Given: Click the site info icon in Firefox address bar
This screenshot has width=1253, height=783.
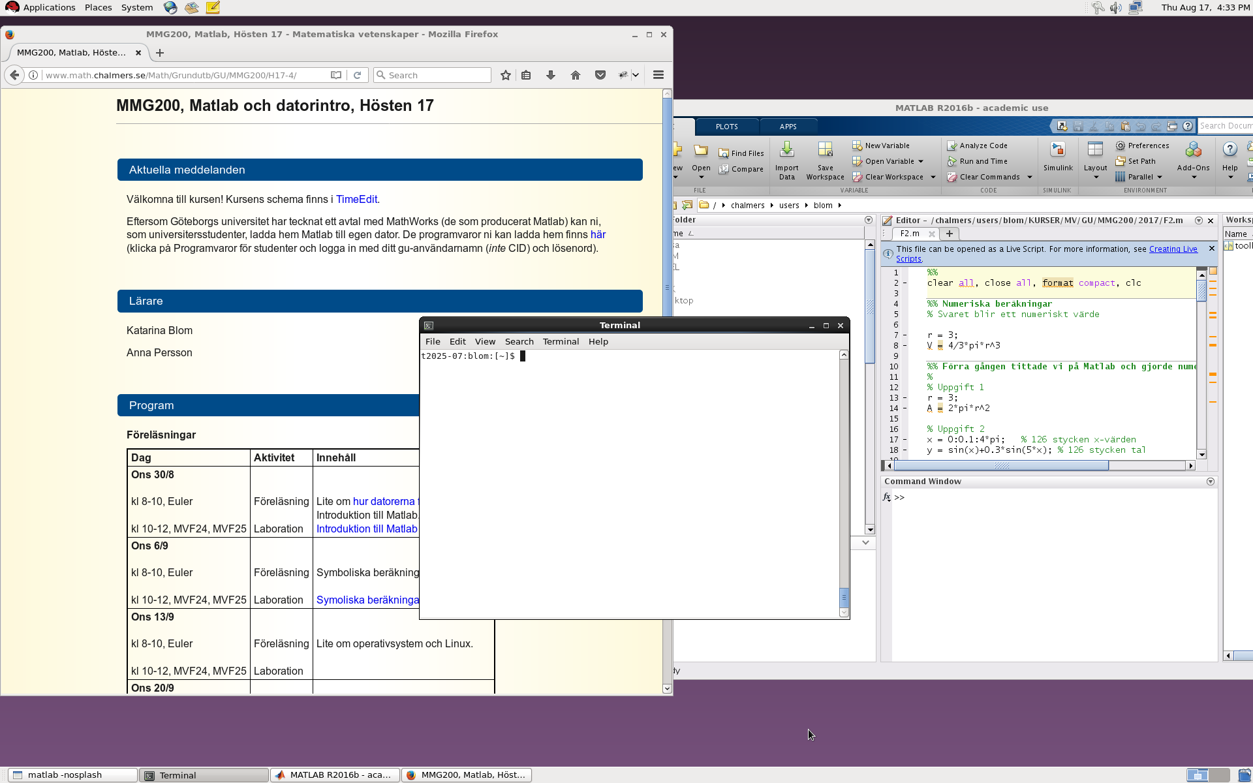Looking at the screenshot, I should pos(33,75).
